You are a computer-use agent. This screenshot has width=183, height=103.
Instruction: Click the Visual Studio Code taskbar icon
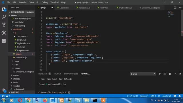tap(53, 100)
